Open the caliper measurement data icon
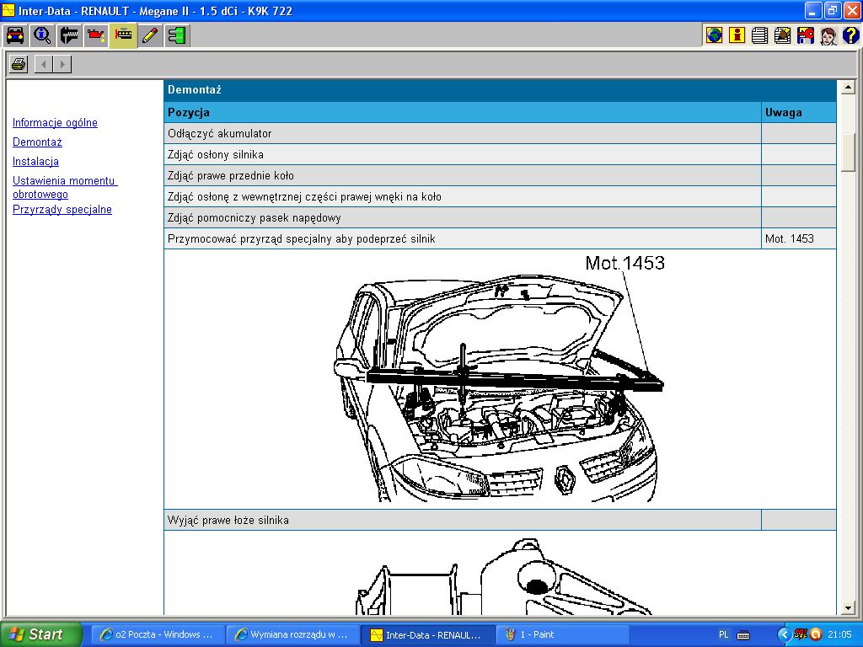Image resolution: width=863 pixels, height=647 pixels. [69, 35]
